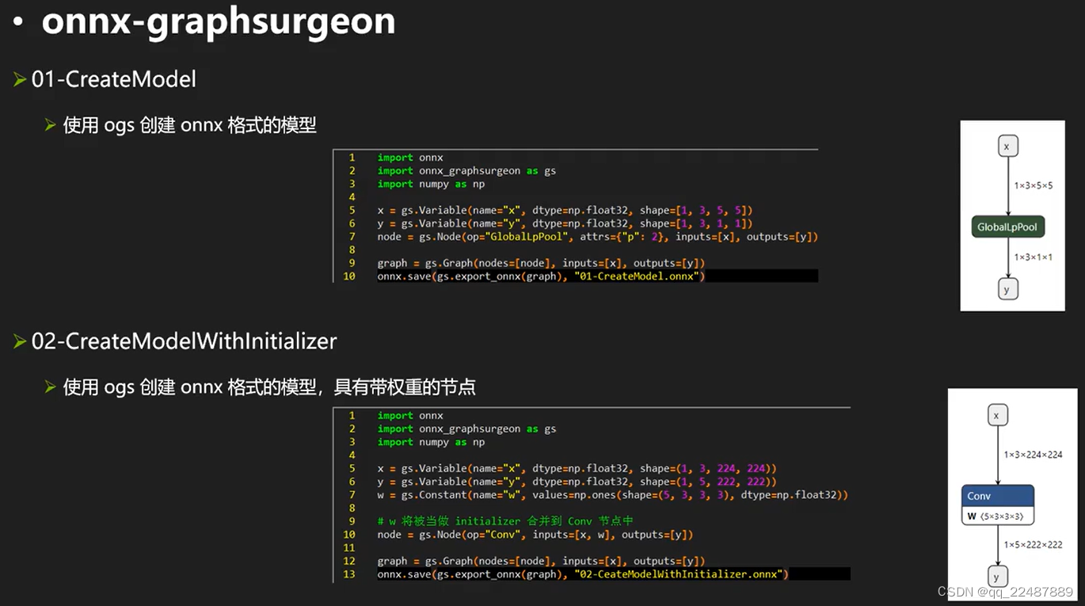Click the 1×3×5×5 edge label
This screenshot has height=606, width=1085.
tap(1034, 186)
